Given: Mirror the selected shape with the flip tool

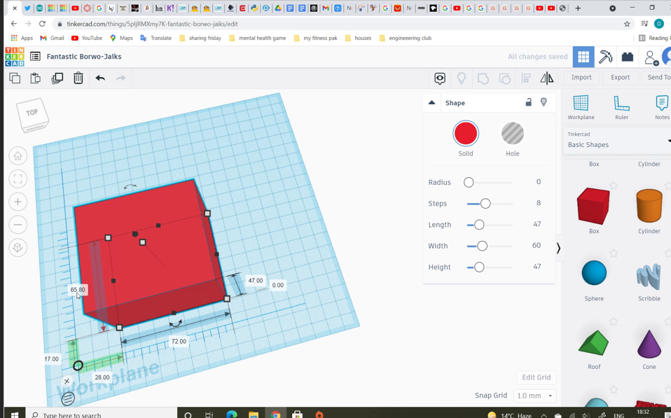Looking at the screenshot, I should pos(547,78).
